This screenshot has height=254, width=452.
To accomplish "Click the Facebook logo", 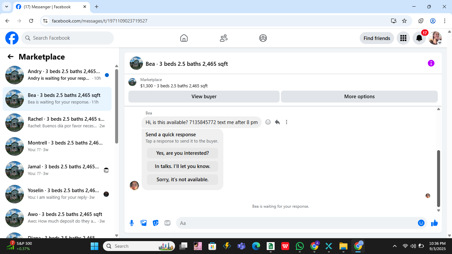I will coord(12,38).
